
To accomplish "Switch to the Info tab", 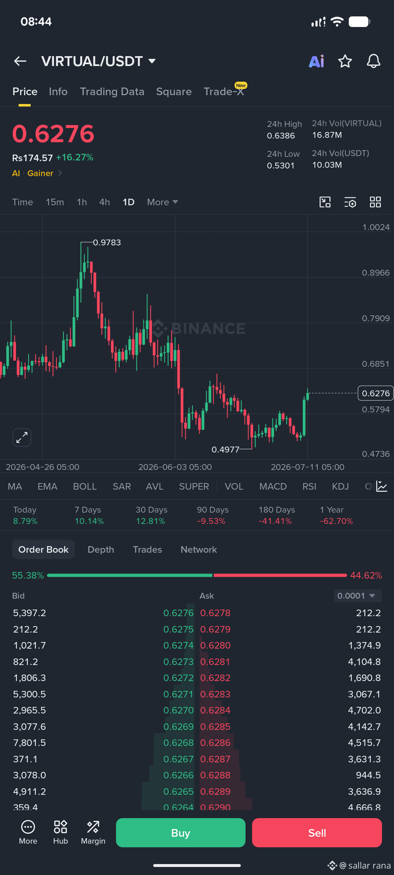I will 58,92.
